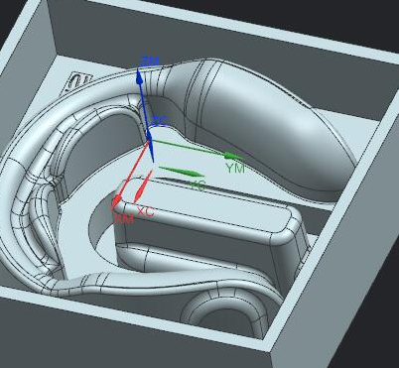Click the XM axis label
The width and height of the screenshot is (399, 368).
click(x=124, y=218)
